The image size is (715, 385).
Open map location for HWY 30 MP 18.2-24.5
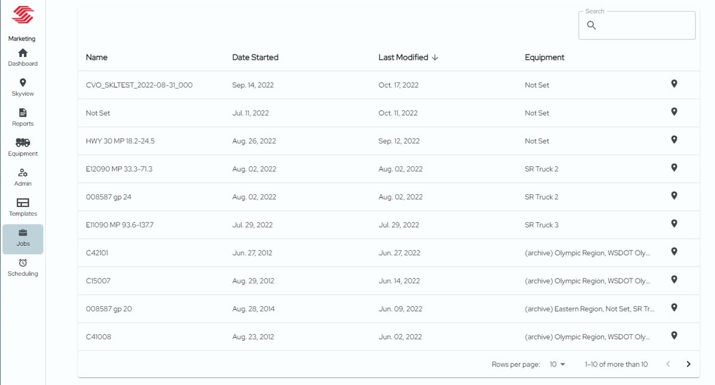pyautogui.click(x=674, y=140)
